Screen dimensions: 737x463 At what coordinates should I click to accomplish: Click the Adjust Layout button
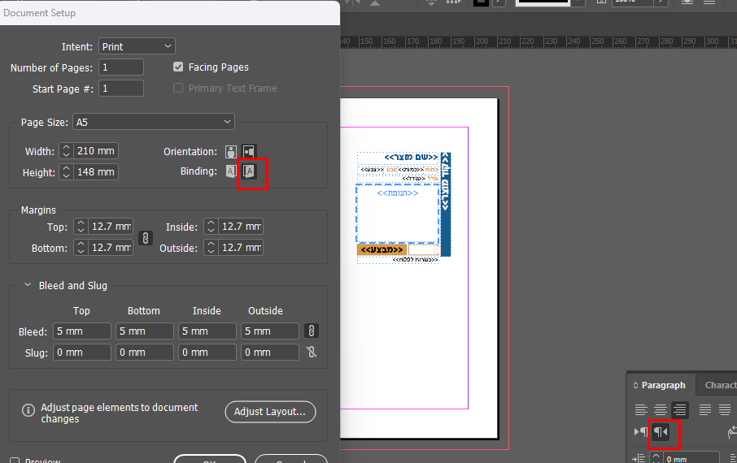(270, 412)
